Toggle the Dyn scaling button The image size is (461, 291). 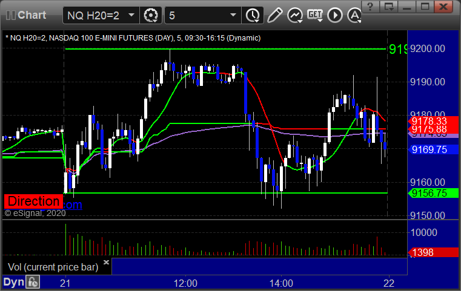pyautogui.click(x=13, y=283)
